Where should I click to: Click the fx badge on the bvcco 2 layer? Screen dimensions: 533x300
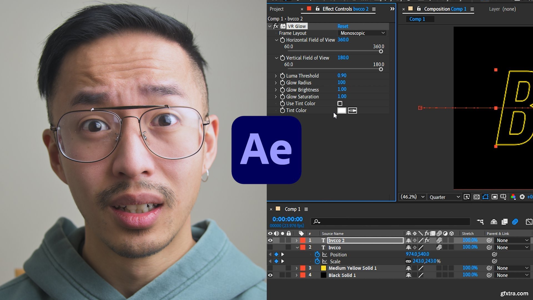click(427, 240)
